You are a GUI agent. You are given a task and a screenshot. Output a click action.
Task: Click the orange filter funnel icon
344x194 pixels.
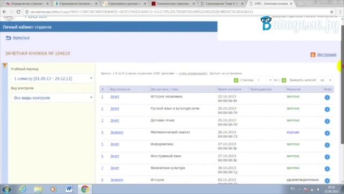point(5,65)
